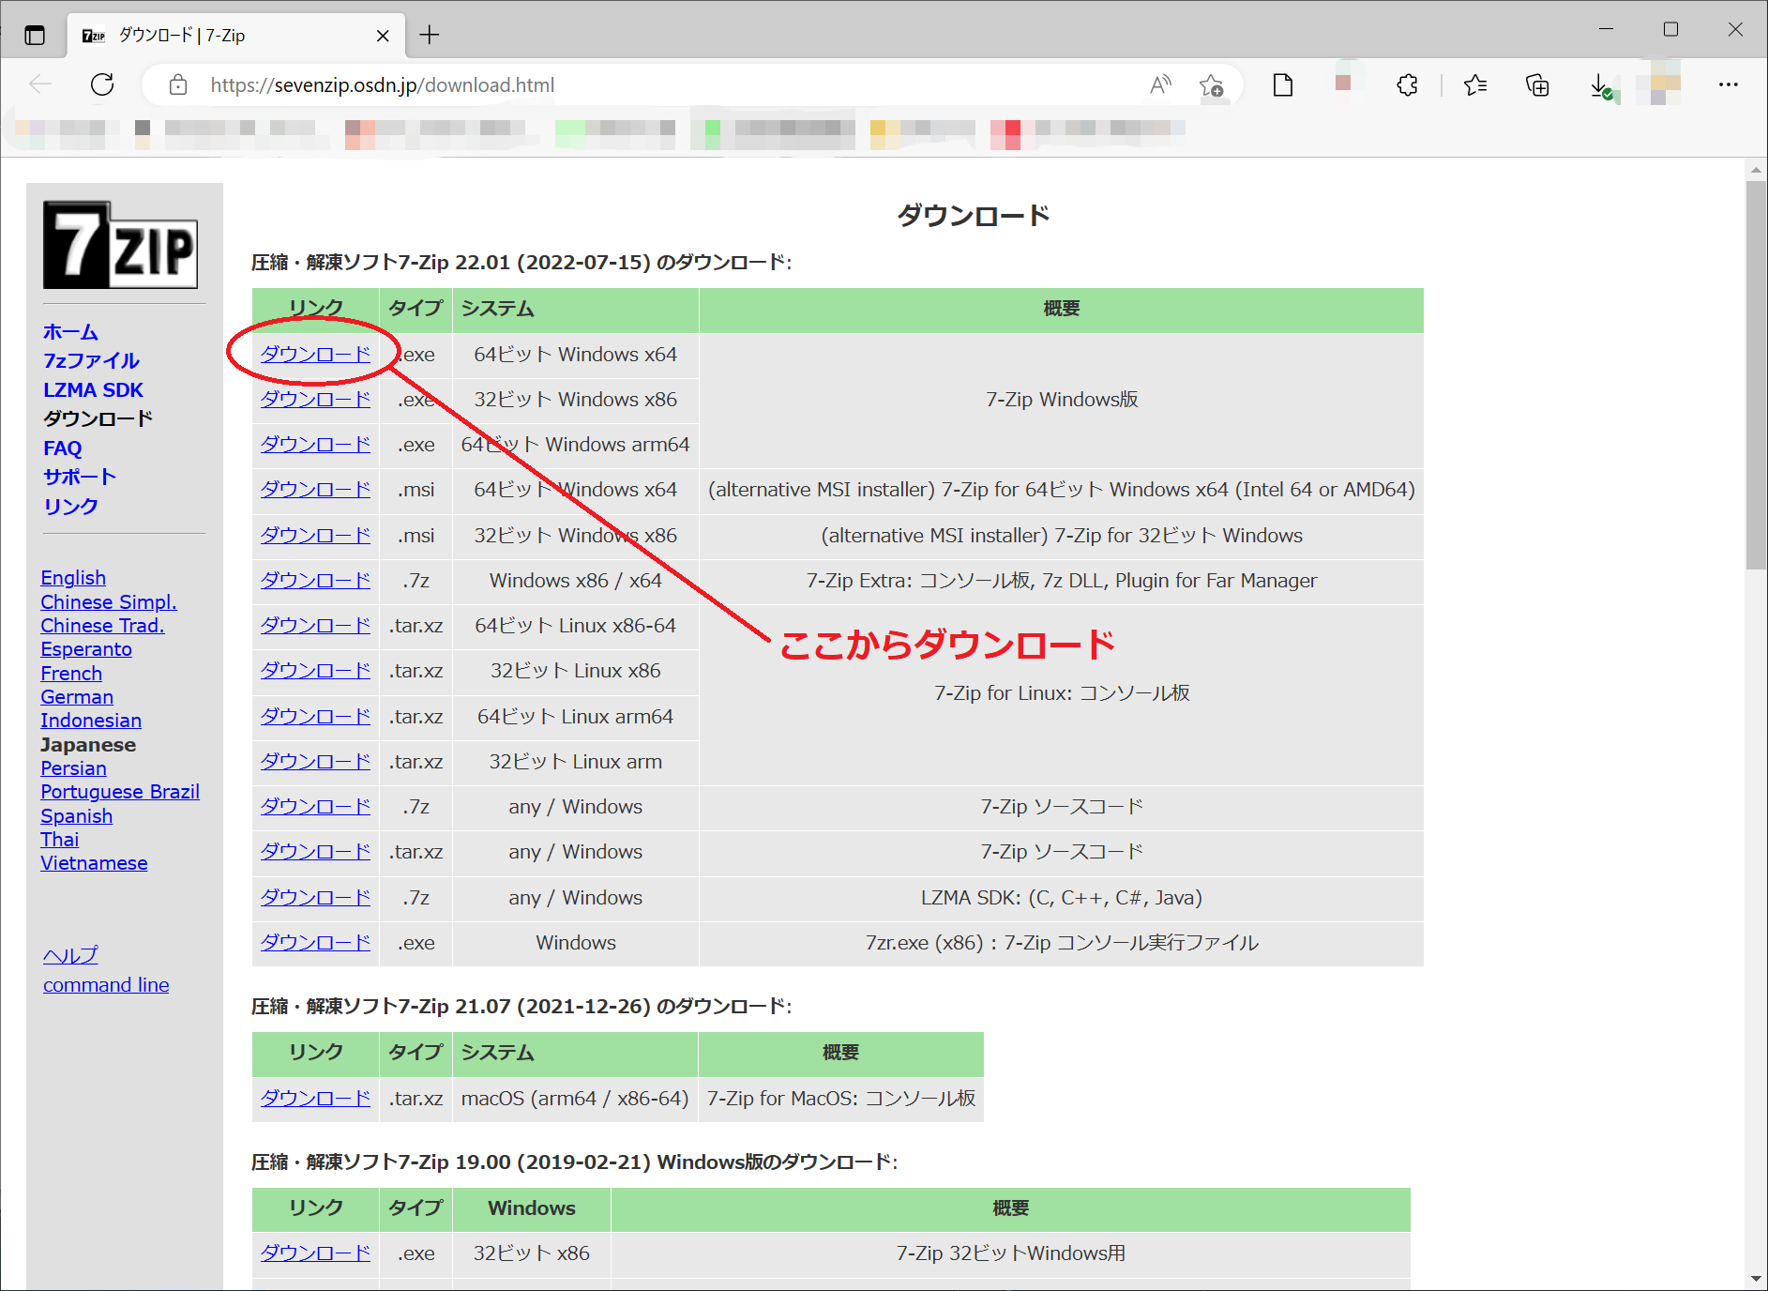Click the back navigation arrow
Image resolution: width=1768 pixels, height=1291 pixels.
(40, 84)
